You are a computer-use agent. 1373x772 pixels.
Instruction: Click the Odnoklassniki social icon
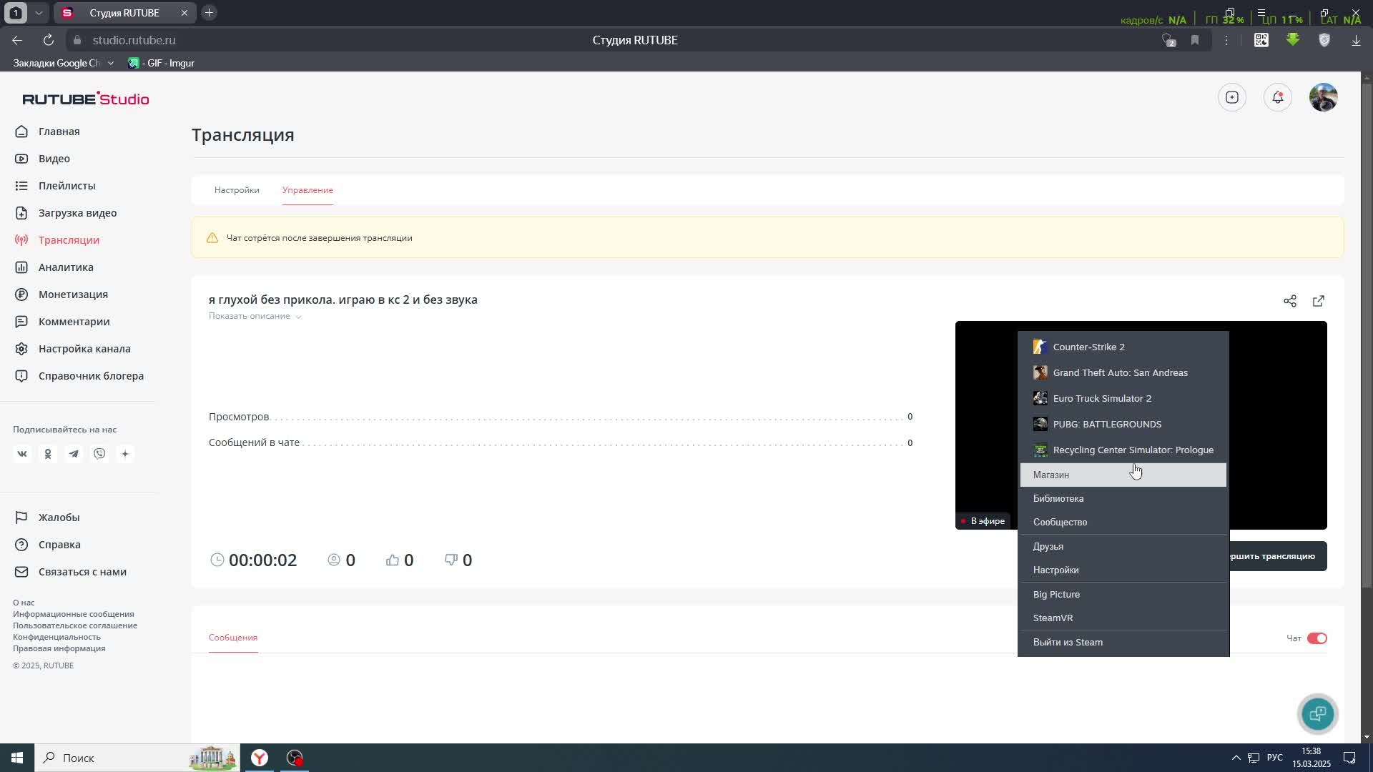48,454
